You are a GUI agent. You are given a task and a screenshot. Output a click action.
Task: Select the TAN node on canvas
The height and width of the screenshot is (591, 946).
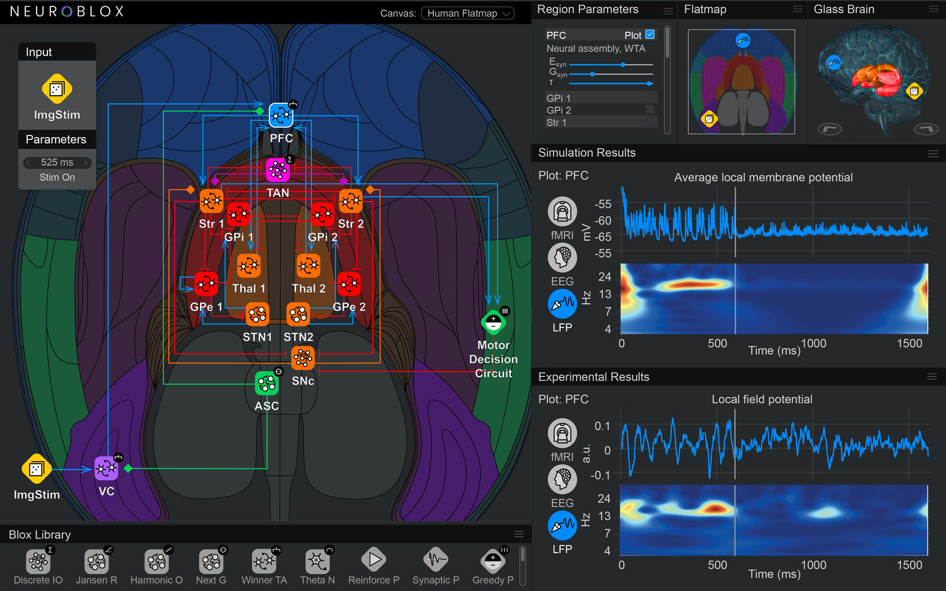click(x=277, y=170)
